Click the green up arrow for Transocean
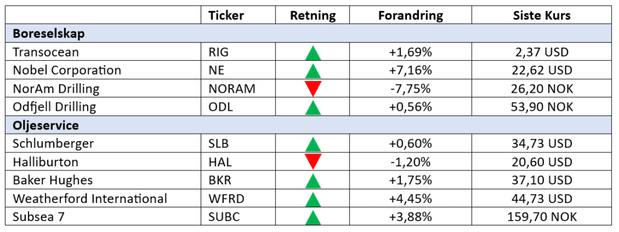Image resolution: width=619 pixels, height=232 pixels. click(313, 53)
